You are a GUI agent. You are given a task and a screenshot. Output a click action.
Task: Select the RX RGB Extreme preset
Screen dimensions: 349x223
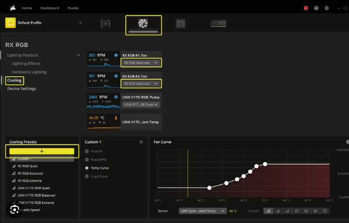[x=30, y=181]
